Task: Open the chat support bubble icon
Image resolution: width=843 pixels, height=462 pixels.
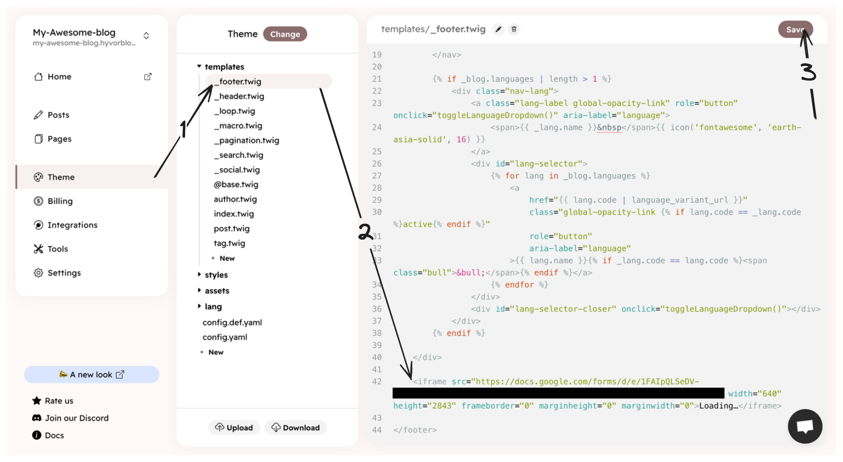Action: pyautogui.click(x=805, y=426)
